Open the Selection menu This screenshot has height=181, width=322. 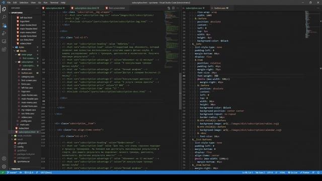coord(24,3)
